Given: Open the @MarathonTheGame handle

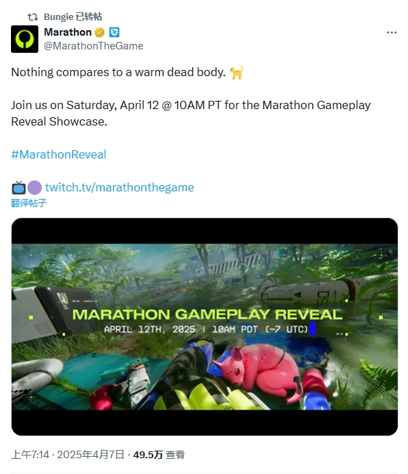Looking at the screenshot, I should [x=94, y=46].
